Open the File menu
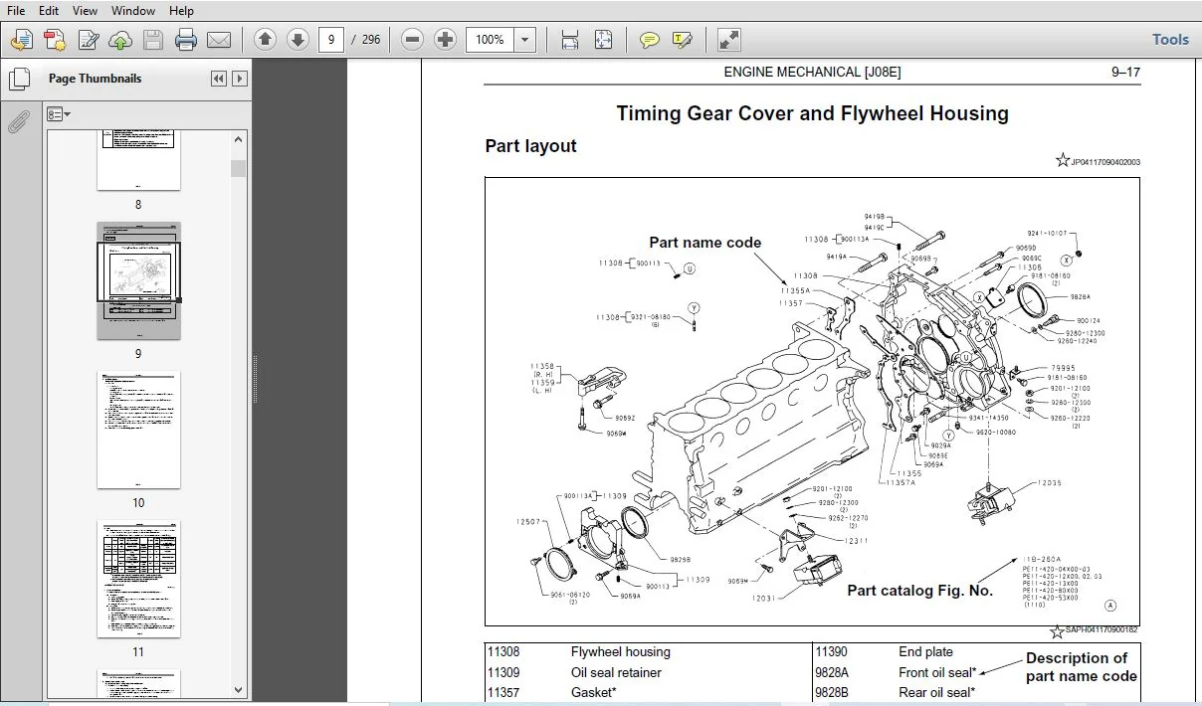This screenshot has width=1202, height=706. pos(17,10)
